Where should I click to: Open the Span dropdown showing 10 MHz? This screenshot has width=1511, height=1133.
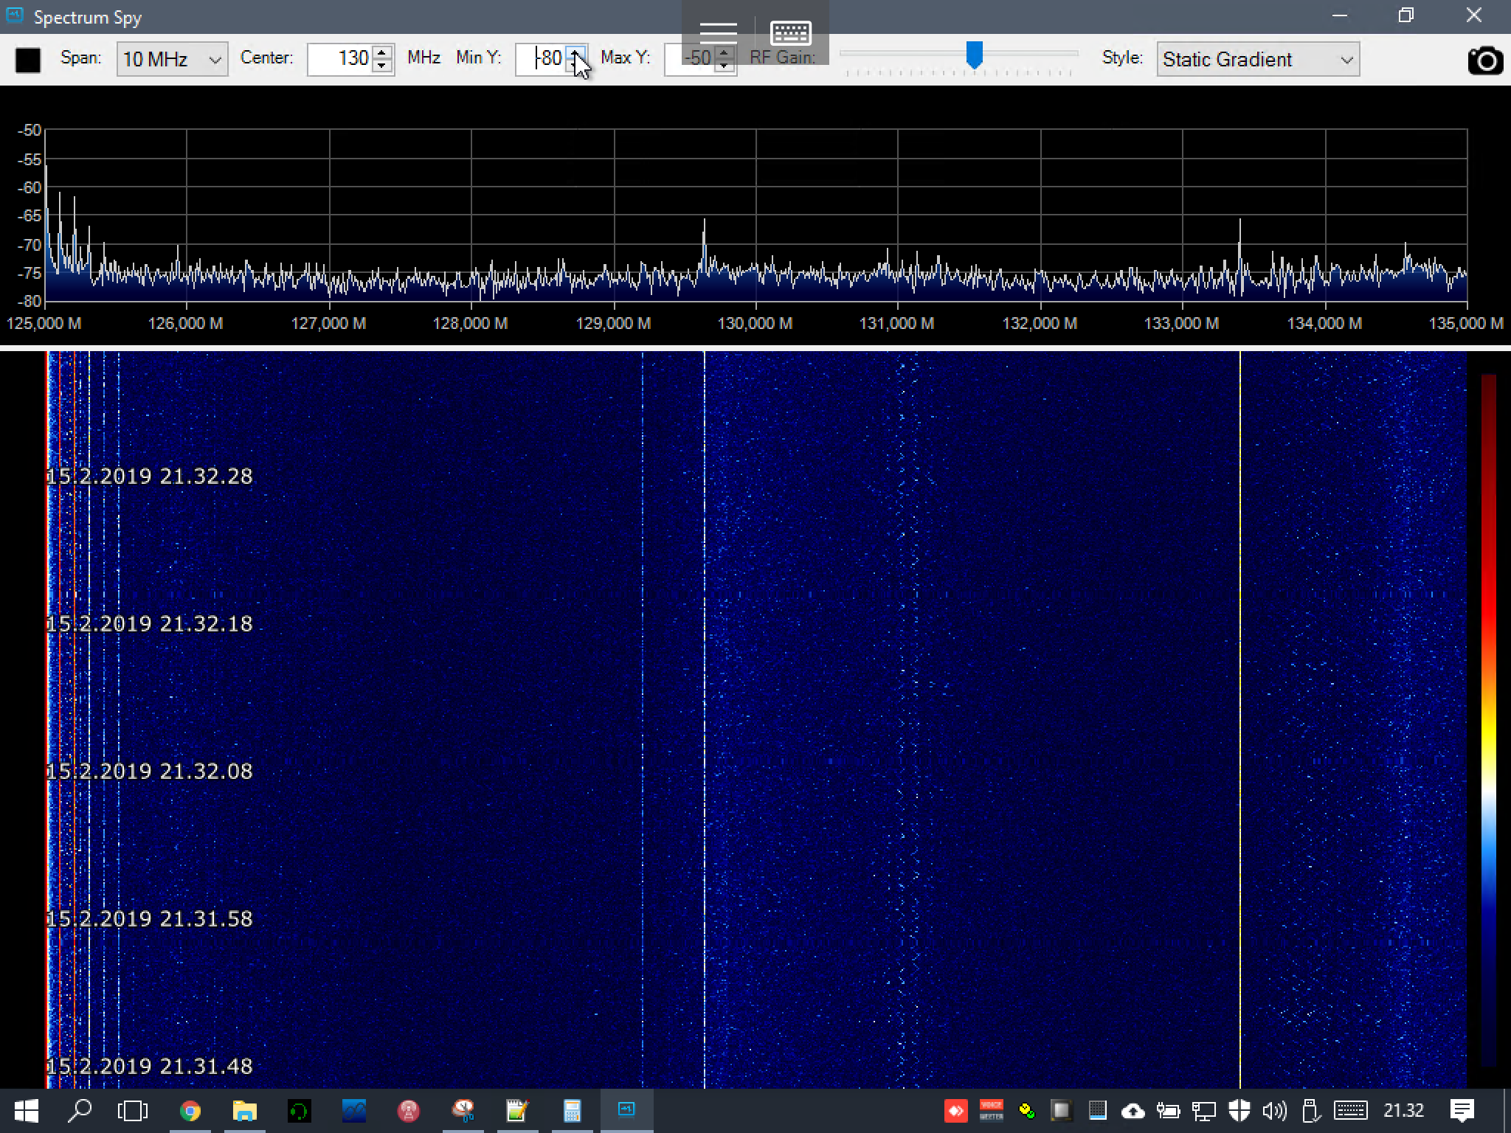(172, 59)
